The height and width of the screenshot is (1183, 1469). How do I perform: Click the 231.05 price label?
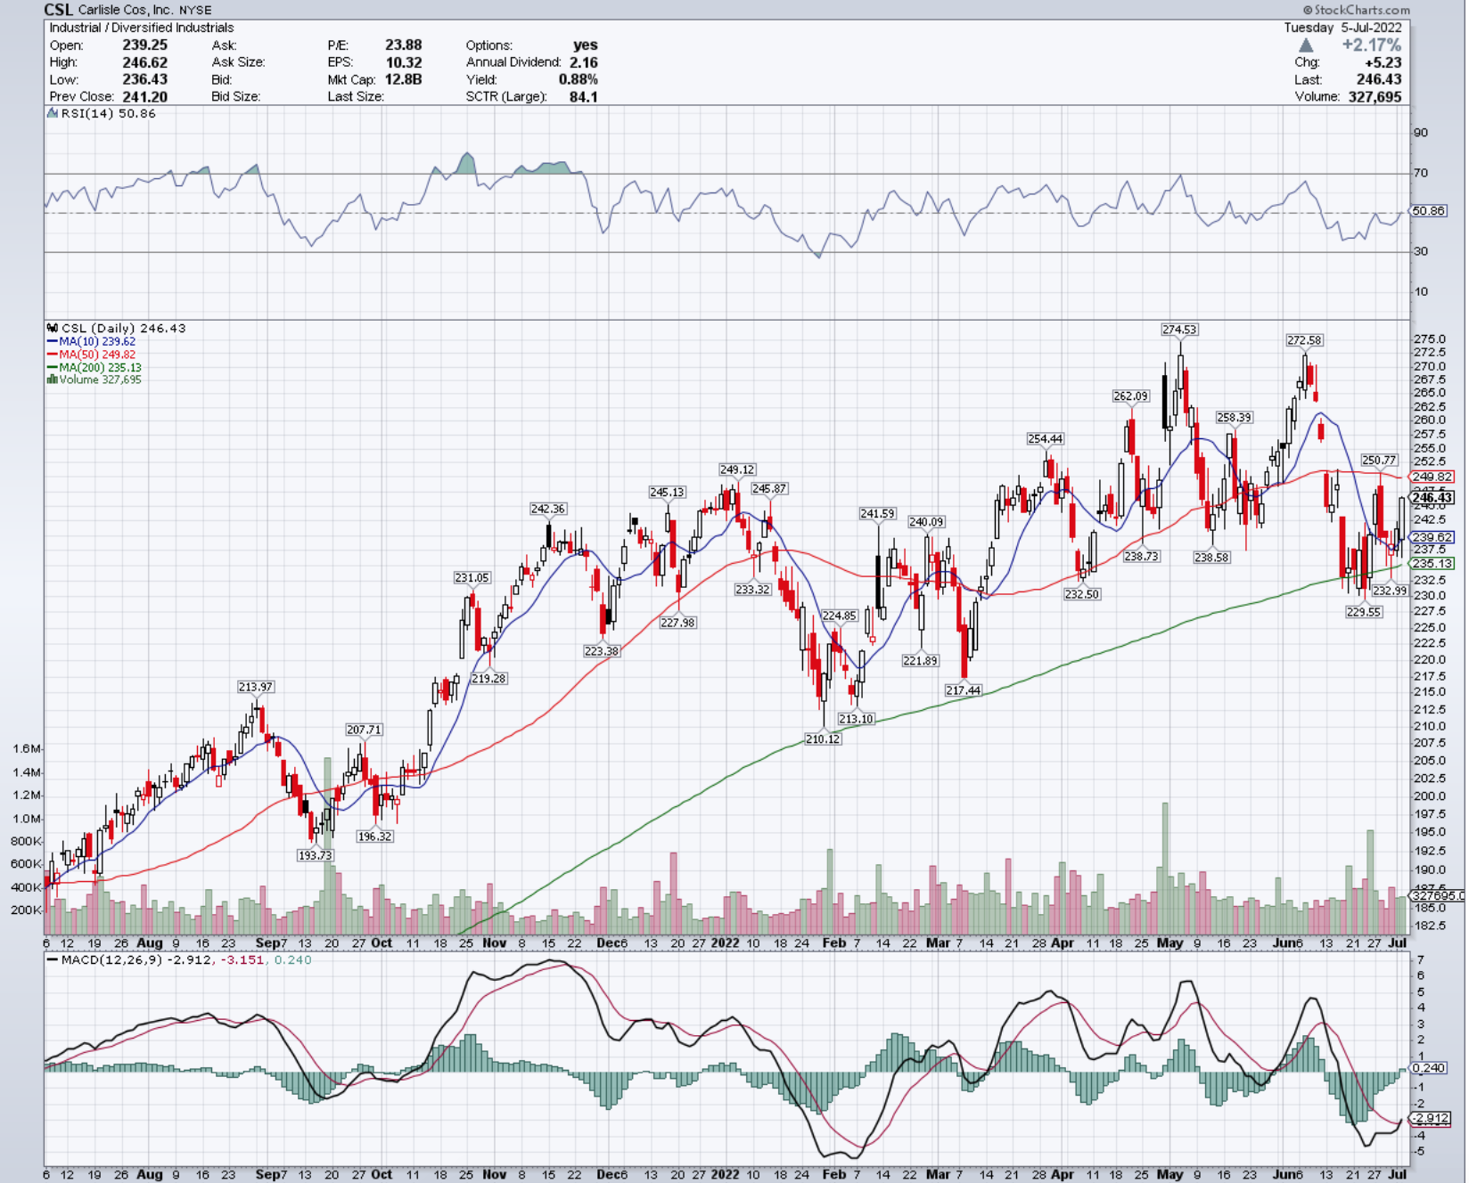click(472, 577)
